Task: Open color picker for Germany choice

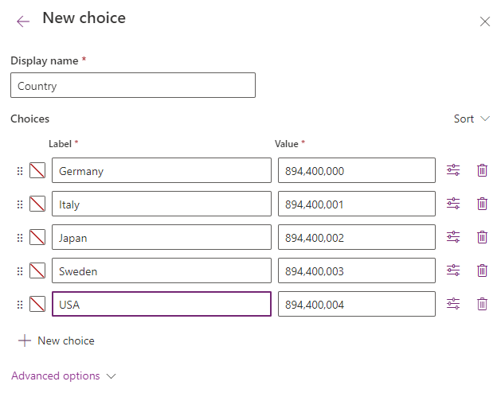Action: point(37,170)
